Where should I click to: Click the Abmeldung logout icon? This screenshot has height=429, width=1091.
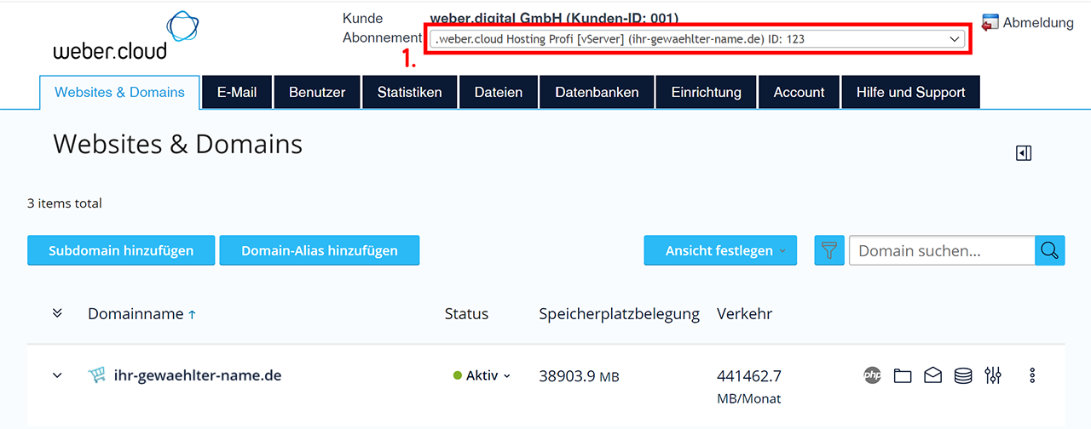point(990,23)
